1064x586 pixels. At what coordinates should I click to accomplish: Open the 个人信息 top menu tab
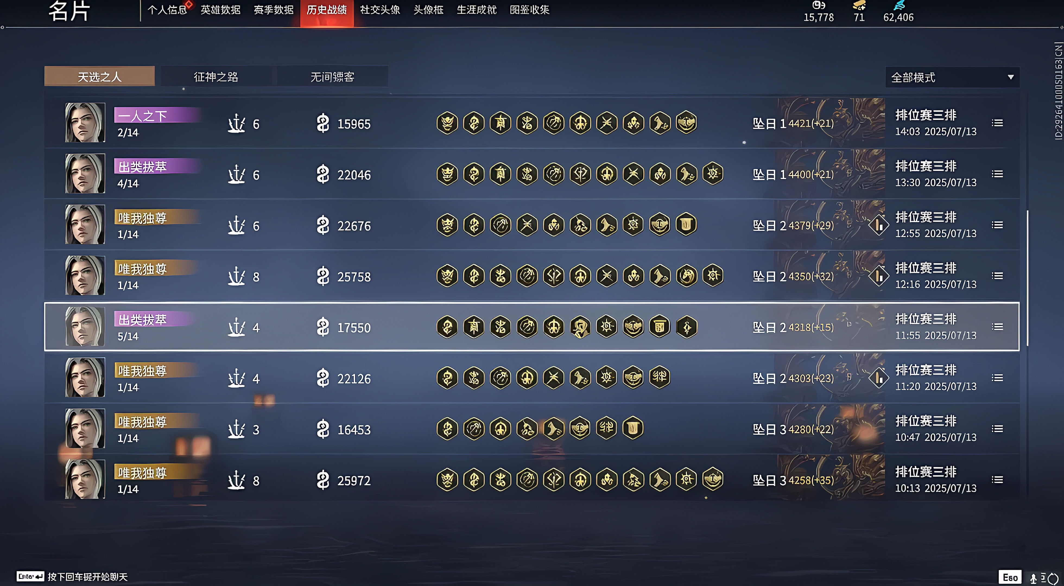[167, 10]
